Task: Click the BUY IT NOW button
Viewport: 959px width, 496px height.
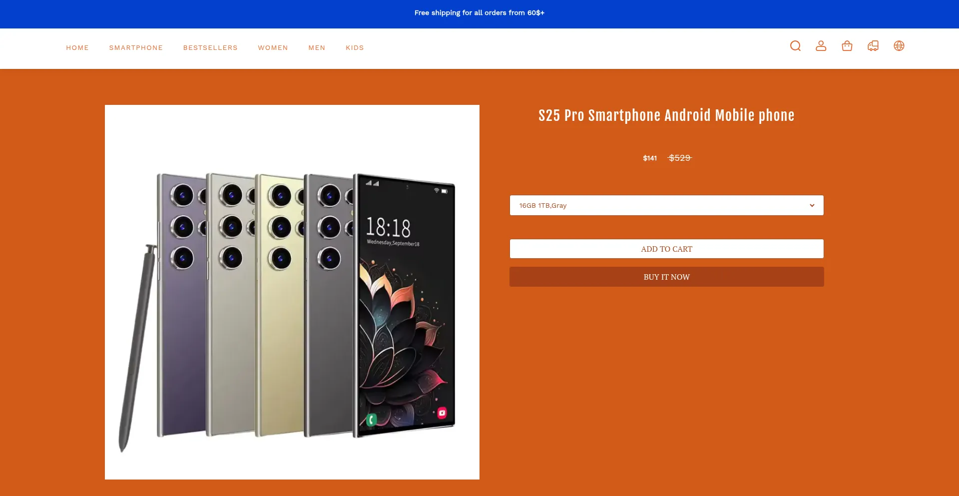Action: pos(666,277)
